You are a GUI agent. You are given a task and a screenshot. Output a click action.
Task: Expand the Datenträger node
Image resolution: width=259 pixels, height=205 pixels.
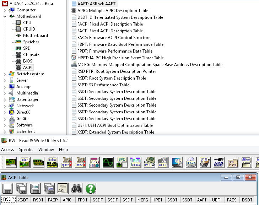[5, 100]
